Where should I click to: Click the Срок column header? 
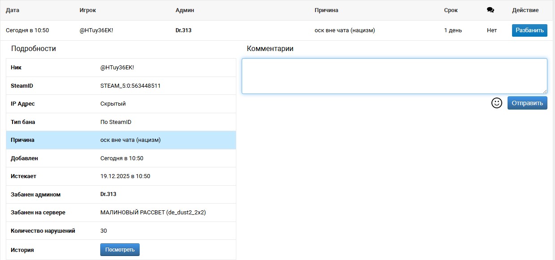pyautogui.click(x=451, y=10)
